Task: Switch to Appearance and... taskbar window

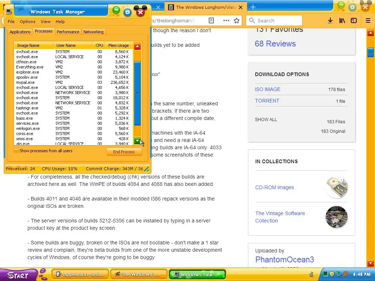Action: point(80,274)
